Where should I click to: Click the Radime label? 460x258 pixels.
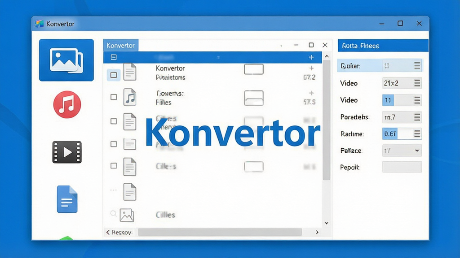click(x=352, y=134)
